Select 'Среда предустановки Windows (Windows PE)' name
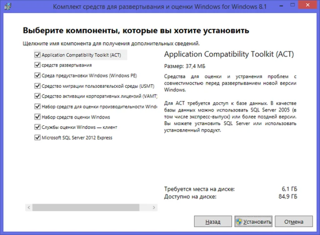320x235 pixels. pyautogui.click(x=89, y=76)
